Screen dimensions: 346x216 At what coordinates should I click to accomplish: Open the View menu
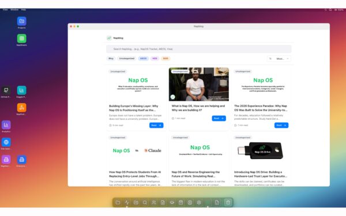pyautogui.click(x=5, y=10)
